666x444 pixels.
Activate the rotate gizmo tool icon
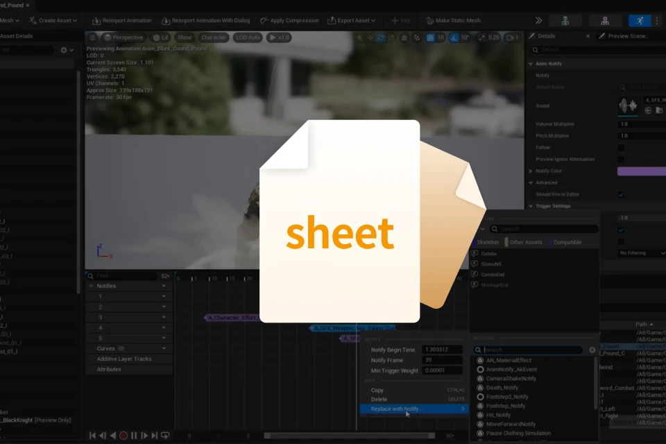pos(381,38)
